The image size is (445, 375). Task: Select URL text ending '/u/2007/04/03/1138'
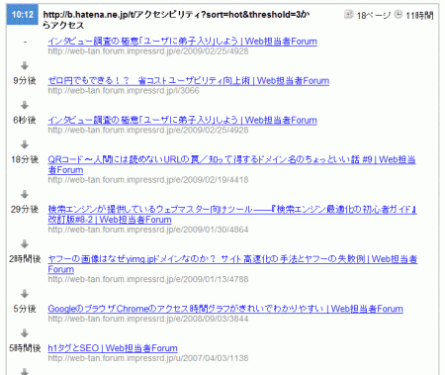point(148,358)
